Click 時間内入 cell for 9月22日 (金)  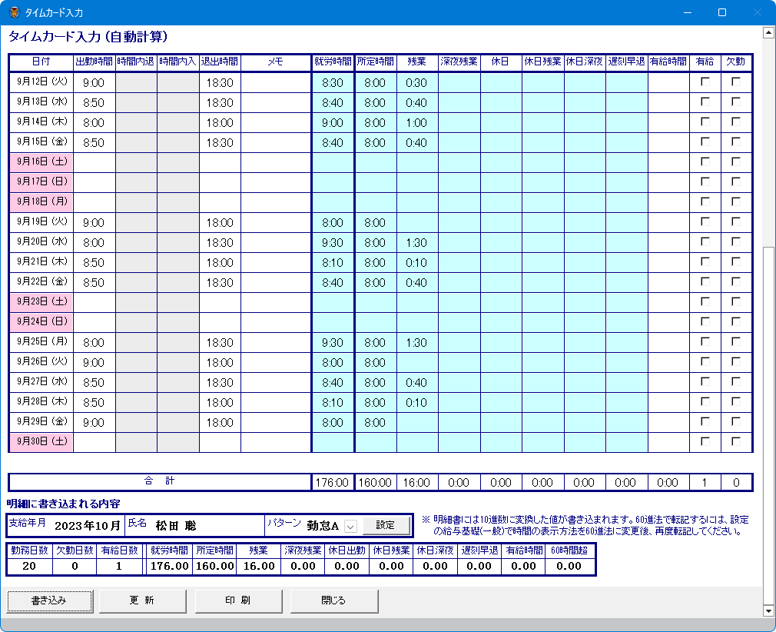(178, 282)
